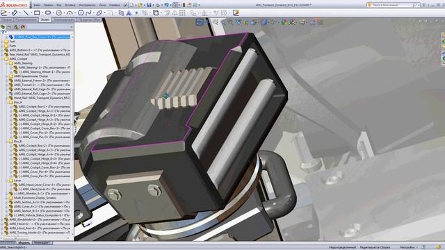445x250 pixels.
Task: Click Edit Appearance in viewport toolbar
Action: (284, 22)
